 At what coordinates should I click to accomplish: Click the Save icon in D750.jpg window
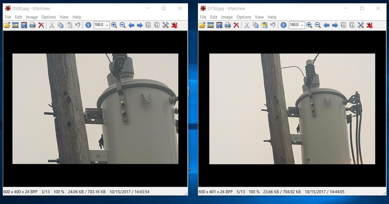219,25
